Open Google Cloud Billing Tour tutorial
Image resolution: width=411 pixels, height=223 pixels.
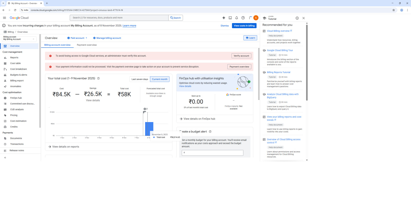click(280, 50)
